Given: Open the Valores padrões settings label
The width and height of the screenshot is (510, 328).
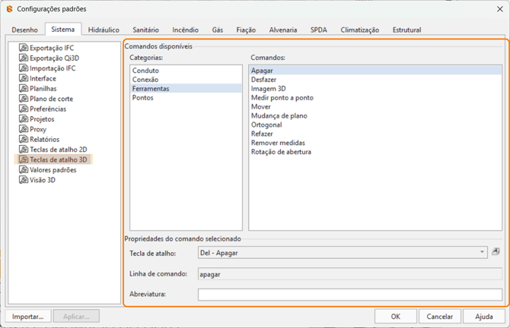Looking at the screenshot, I should 53,170.
